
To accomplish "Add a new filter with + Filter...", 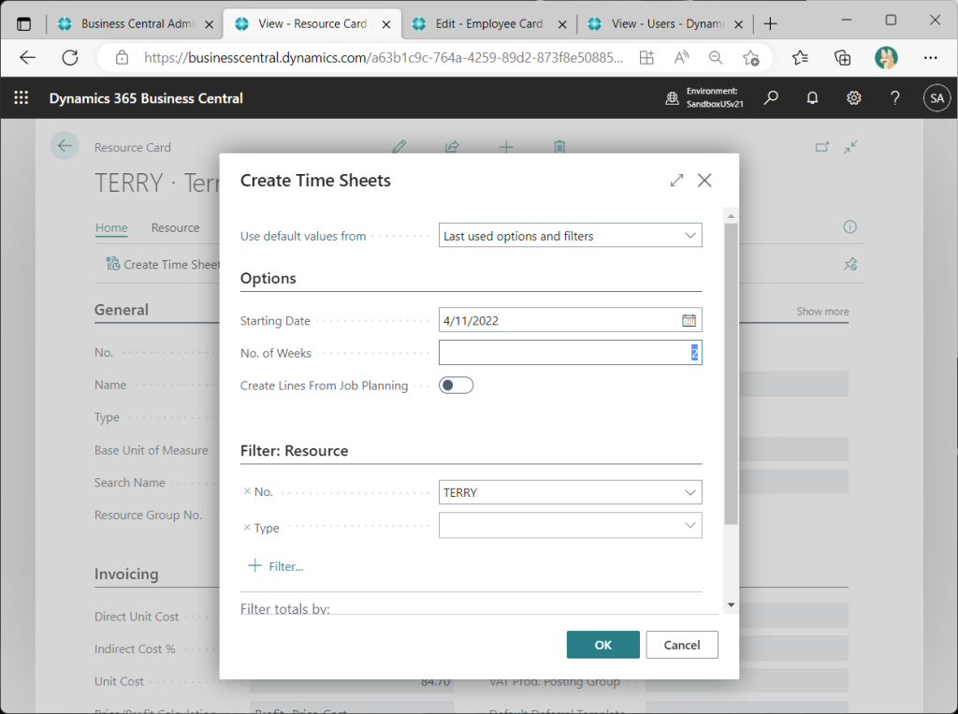I will pos(276,566).
